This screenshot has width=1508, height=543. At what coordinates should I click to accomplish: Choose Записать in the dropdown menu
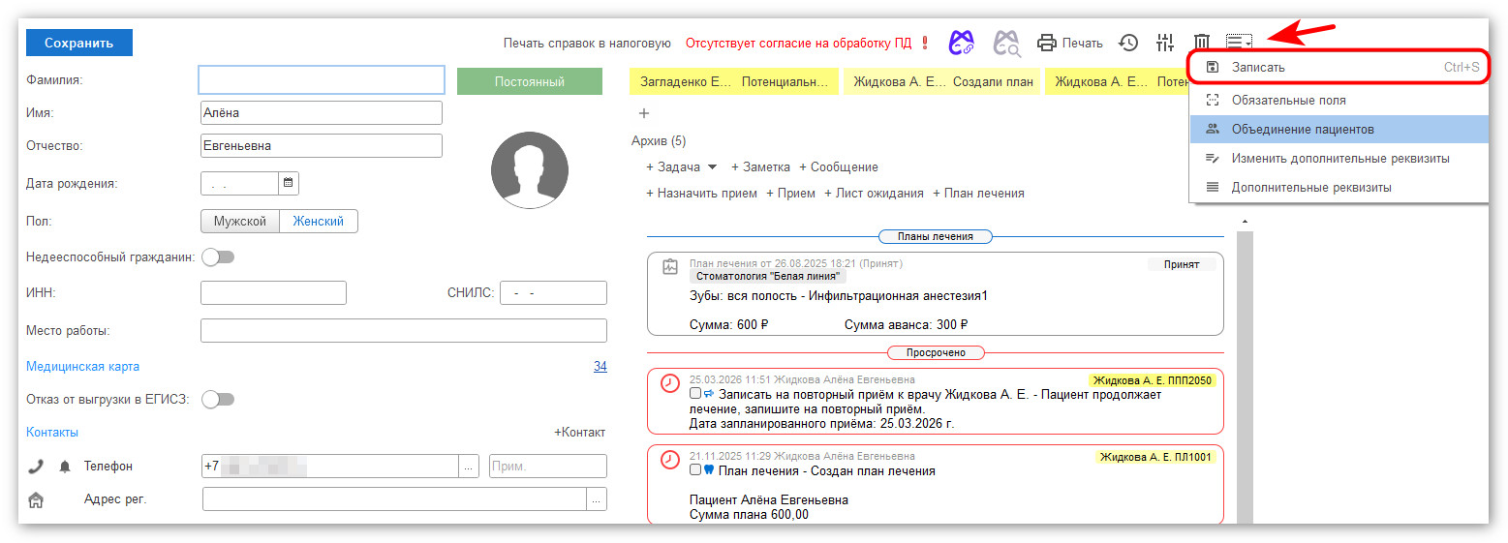[1339, 68]
